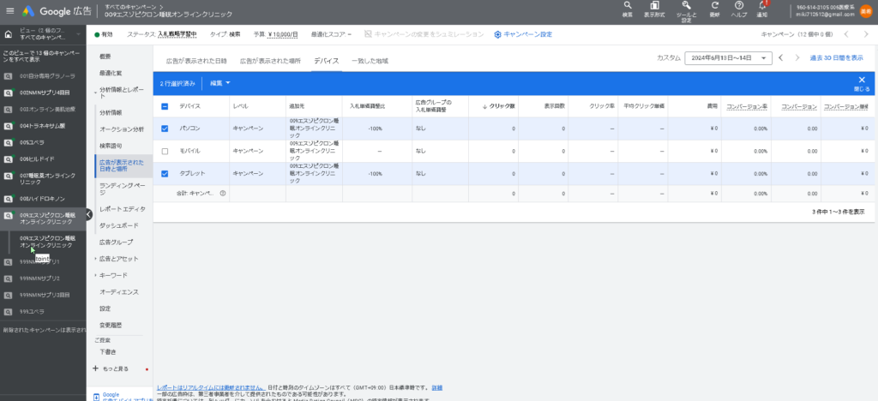
Task: Click campaign icon beside 999ユベラ
Action: [9, 311]
